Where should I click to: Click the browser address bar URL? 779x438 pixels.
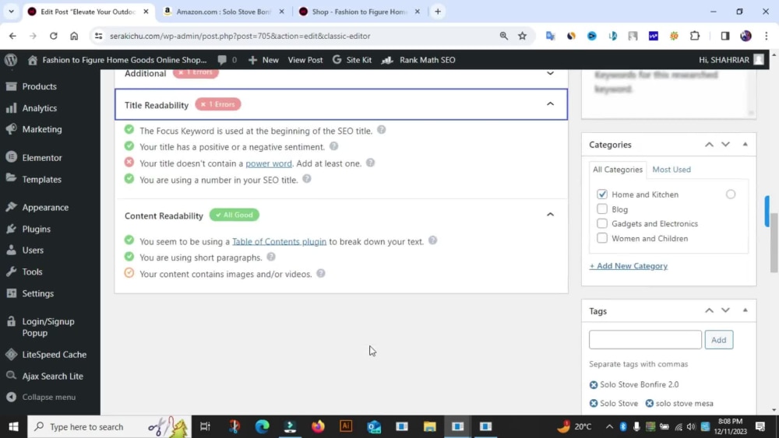(x=240, y=36)
